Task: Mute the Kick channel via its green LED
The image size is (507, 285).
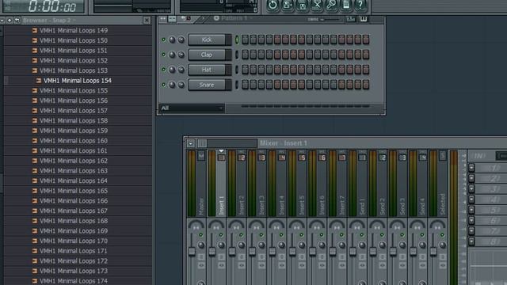Action: pyautogui.click(x=164, y=40)
